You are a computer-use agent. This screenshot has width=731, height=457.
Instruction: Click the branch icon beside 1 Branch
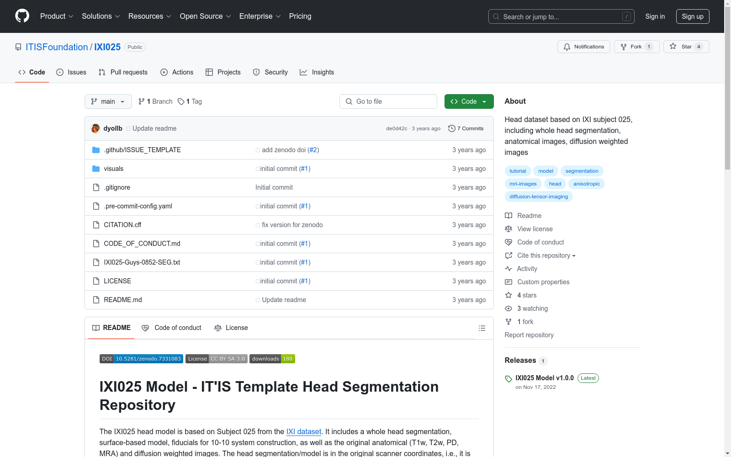(x=142, y=101)
